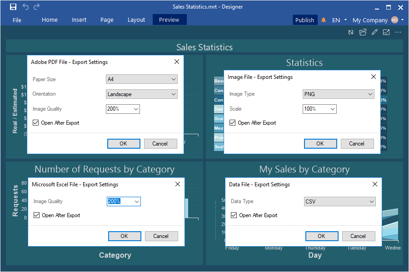
Task: Click the undo arrow icon
Action: coord(25,7)
